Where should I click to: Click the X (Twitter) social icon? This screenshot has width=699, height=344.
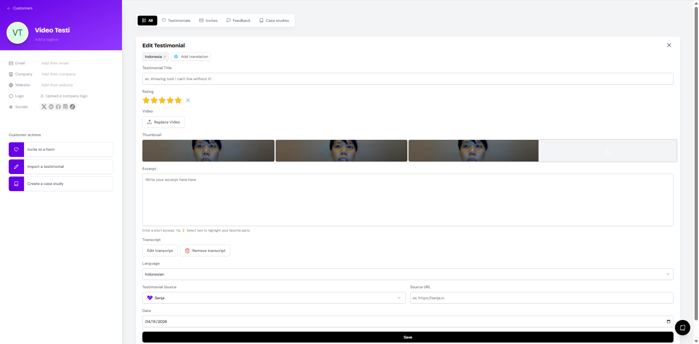pos(44,107)
